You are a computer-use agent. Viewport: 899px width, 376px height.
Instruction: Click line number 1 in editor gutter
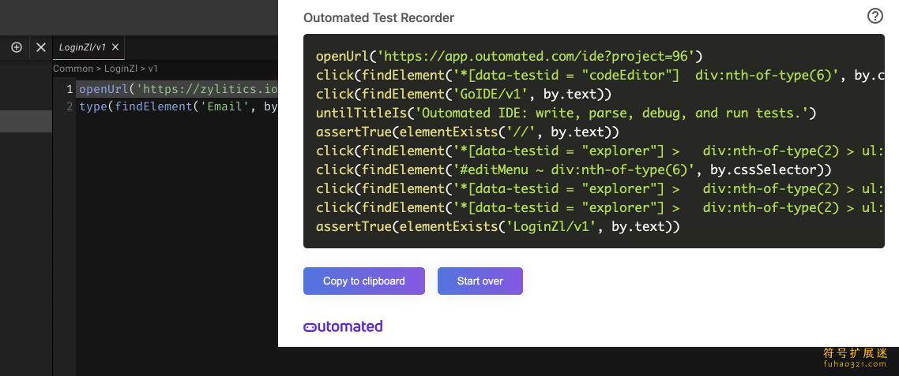[70, 89]
